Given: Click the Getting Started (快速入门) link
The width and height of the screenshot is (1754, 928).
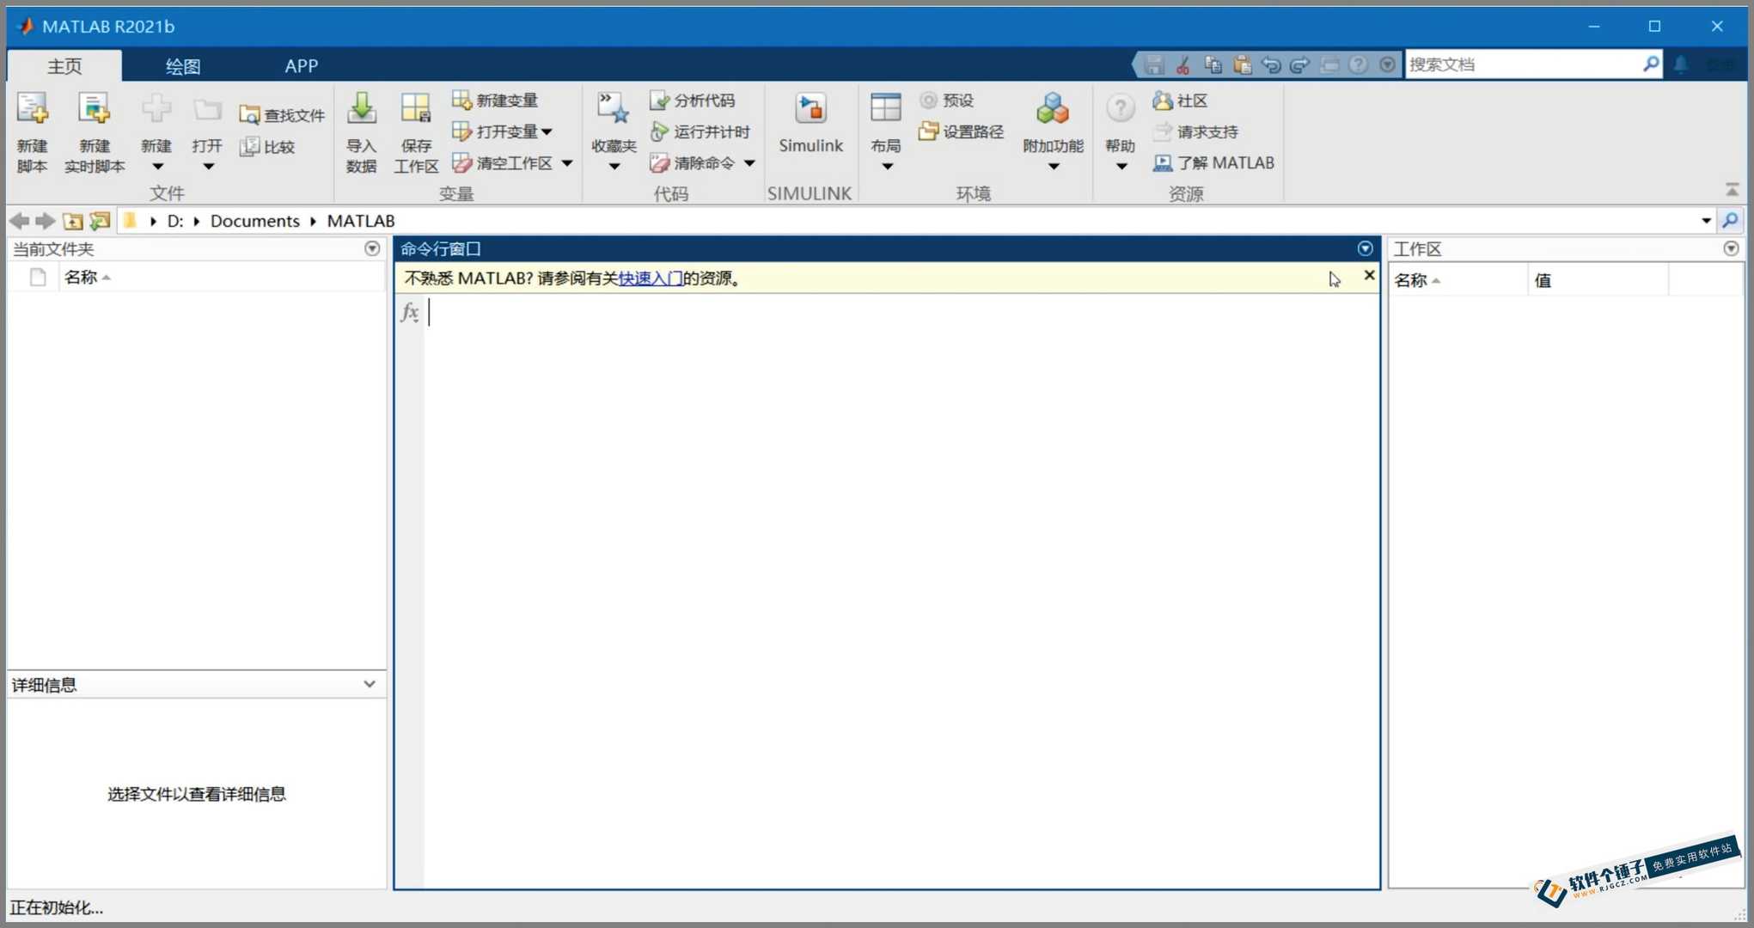Looking at the screenshot, I should tap(651, 278).
